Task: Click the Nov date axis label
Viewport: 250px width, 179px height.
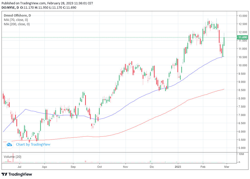Action: (126, 167)
